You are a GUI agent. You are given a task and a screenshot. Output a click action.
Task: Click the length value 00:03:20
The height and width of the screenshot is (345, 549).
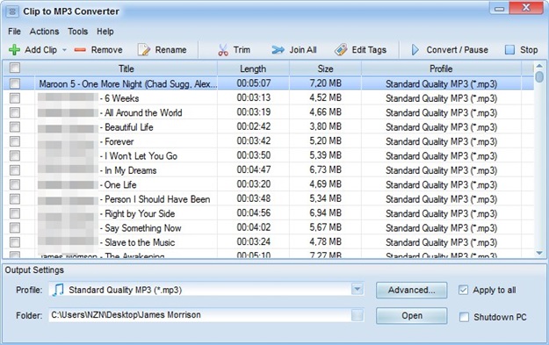254,184
